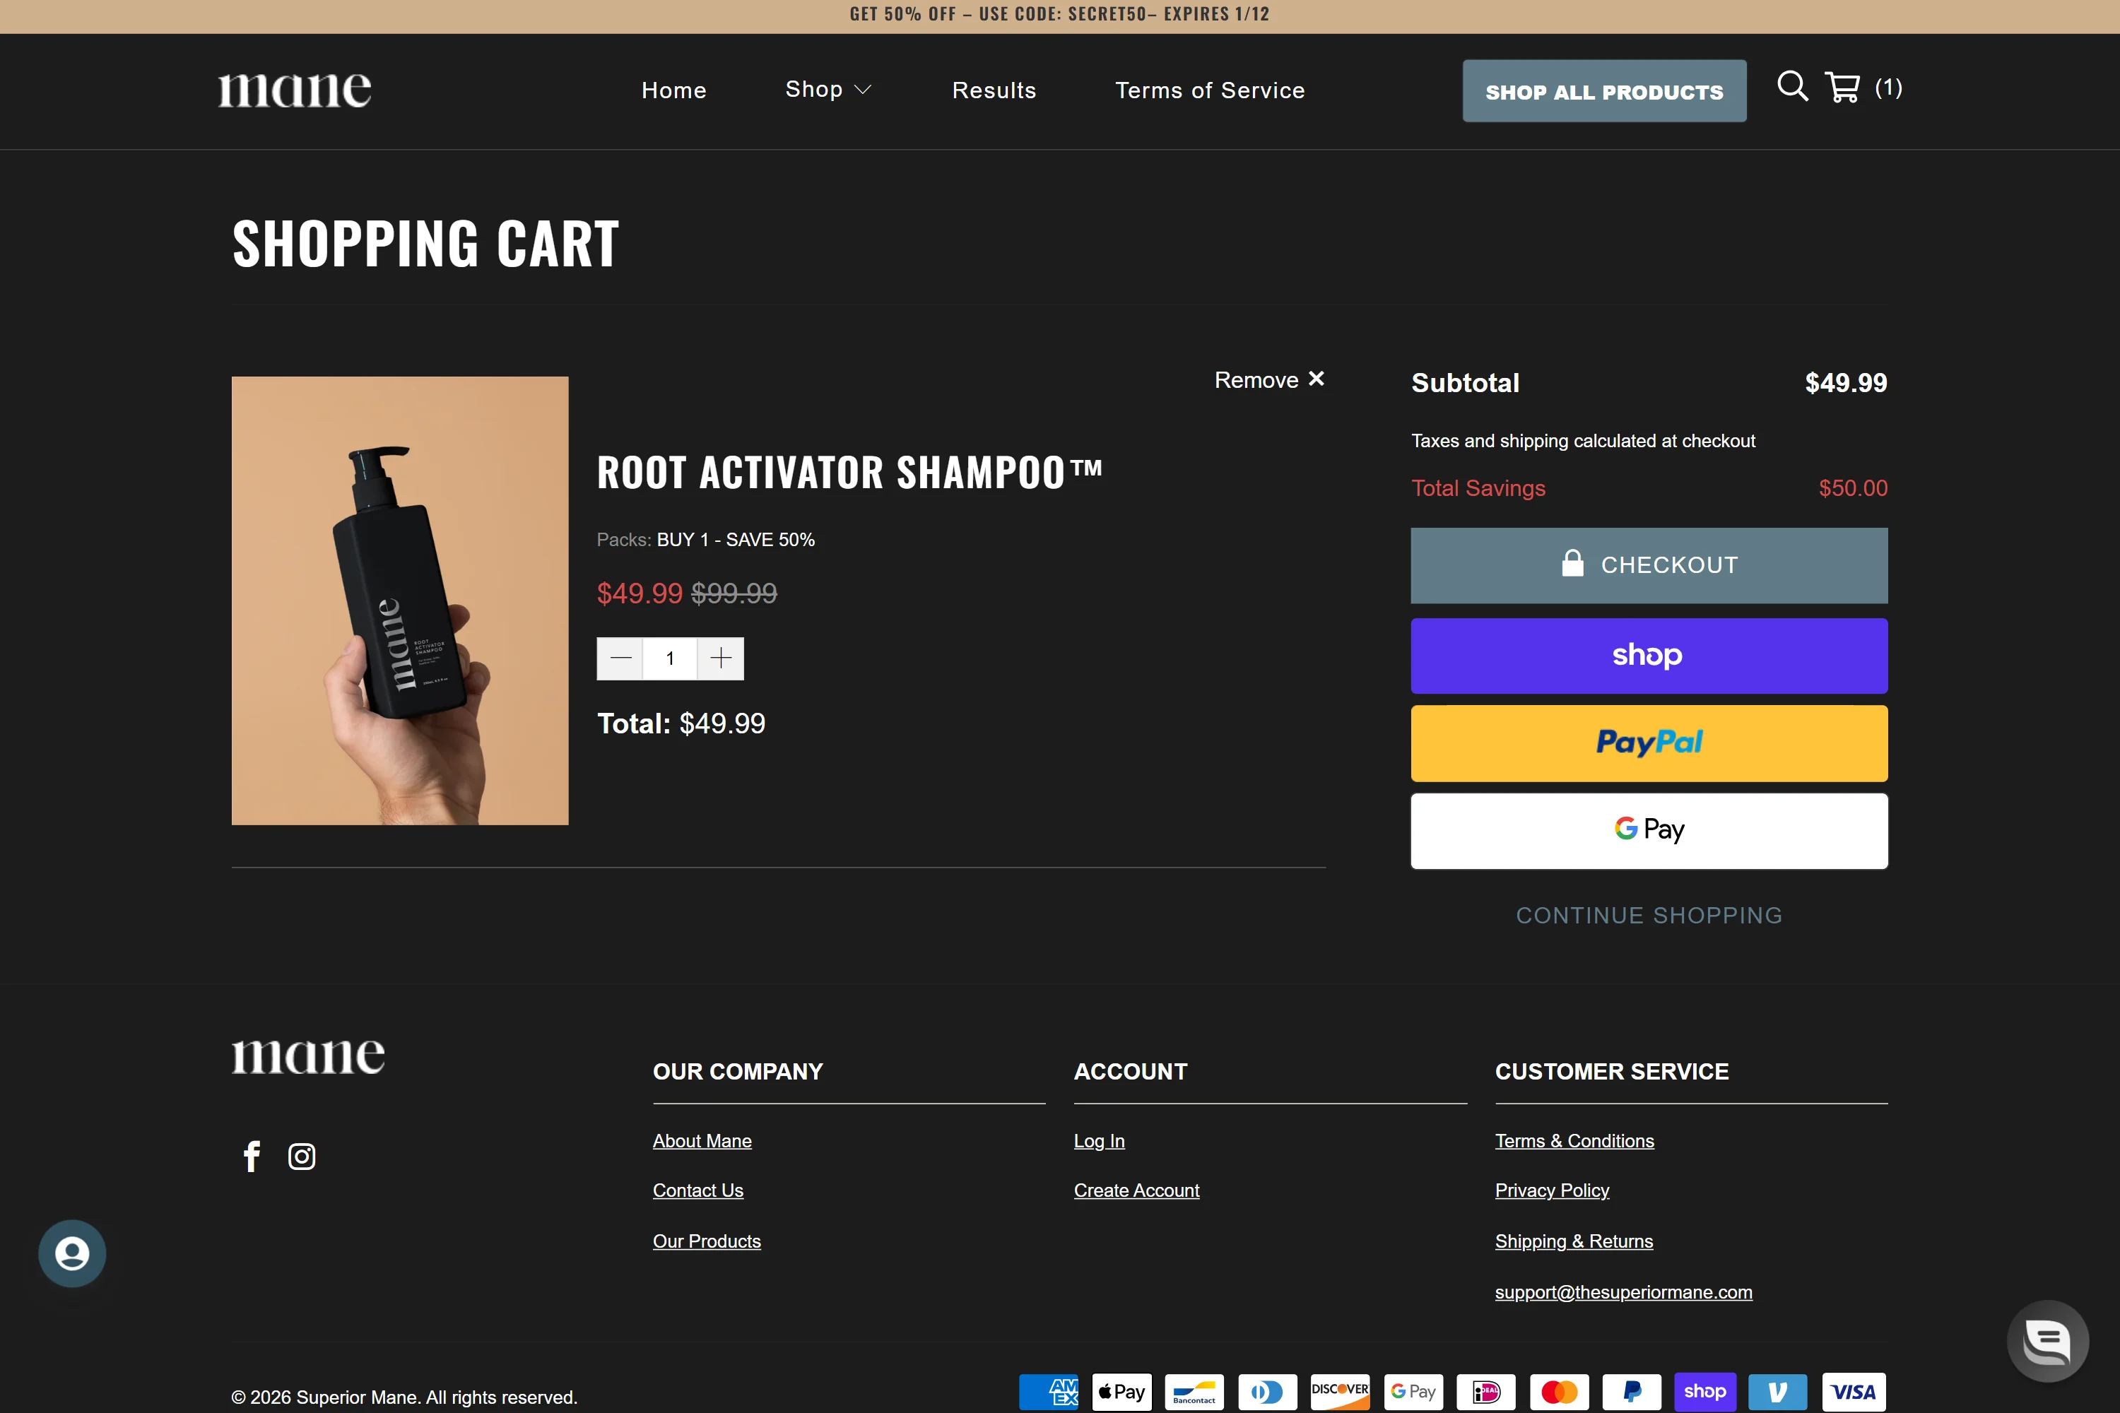Open the shampoo product thumbnail image

tap(399, 600)
